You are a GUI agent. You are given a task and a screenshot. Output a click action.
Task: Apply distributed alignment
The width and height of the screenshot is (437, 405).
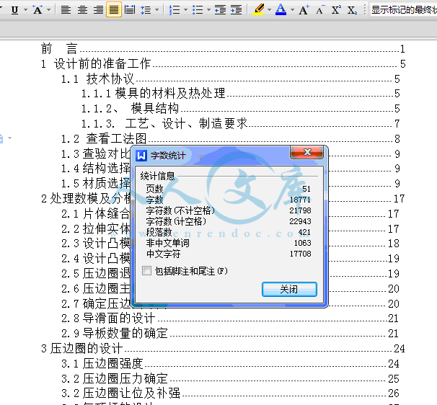click(130, 10)
